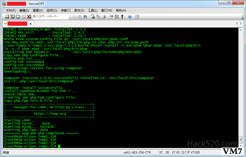The image size is (246, 157).
Task: Click the Print Selection toolbar icon
Action: (98, 17)
